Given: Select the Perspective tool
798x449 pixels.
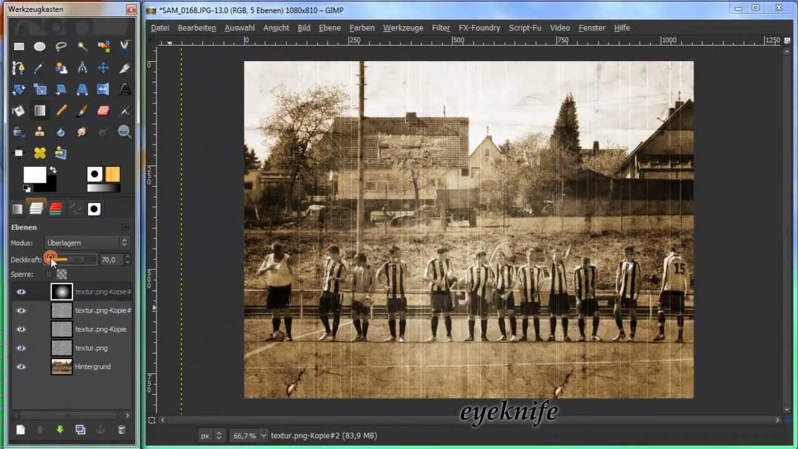Looking at the screenshot, I should point(82,89).
